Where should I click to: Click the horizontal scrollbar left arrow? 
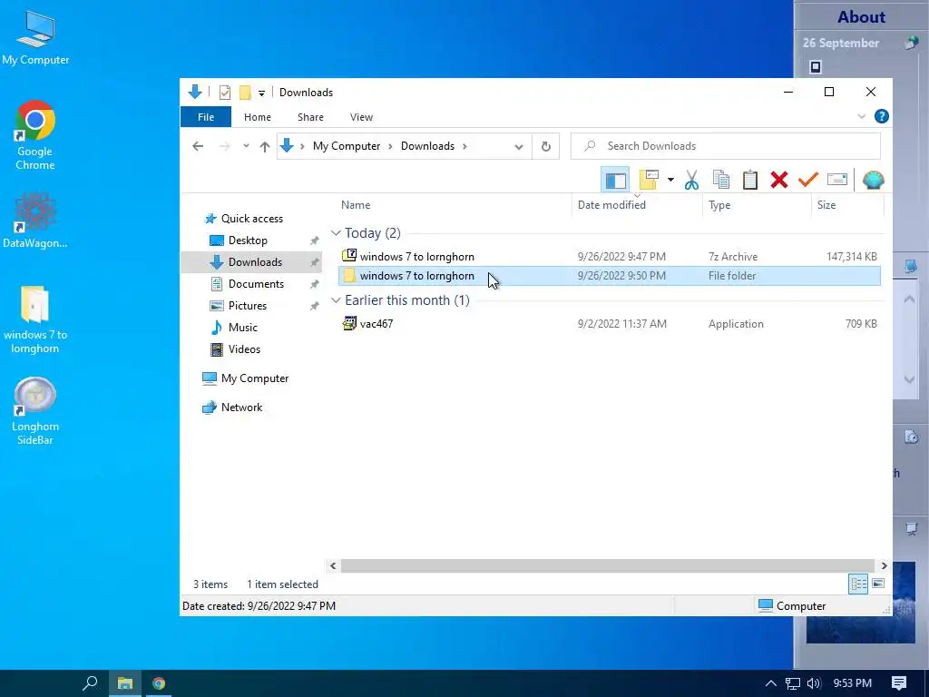(x=333, y=566)
